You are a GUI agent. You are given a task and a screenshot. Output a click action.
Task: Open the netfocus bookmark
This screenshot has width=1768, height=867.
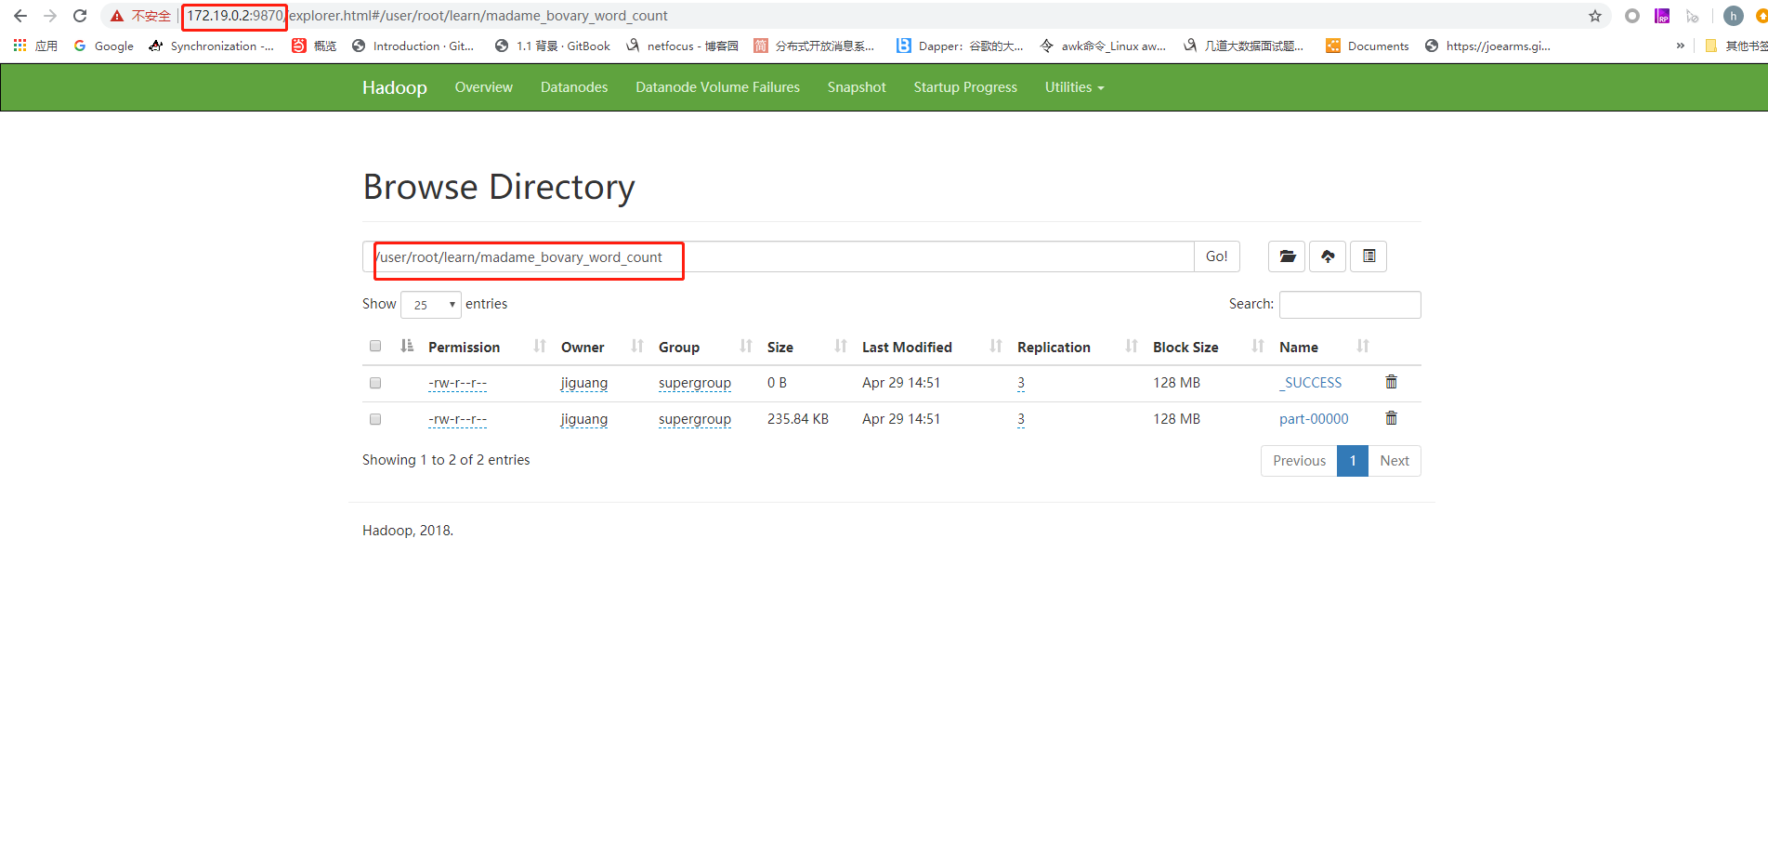[682, 46]
